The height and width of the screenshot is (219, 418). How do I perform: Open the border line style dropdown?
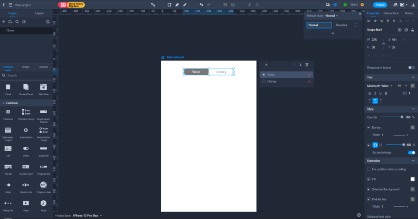point(401,135)
